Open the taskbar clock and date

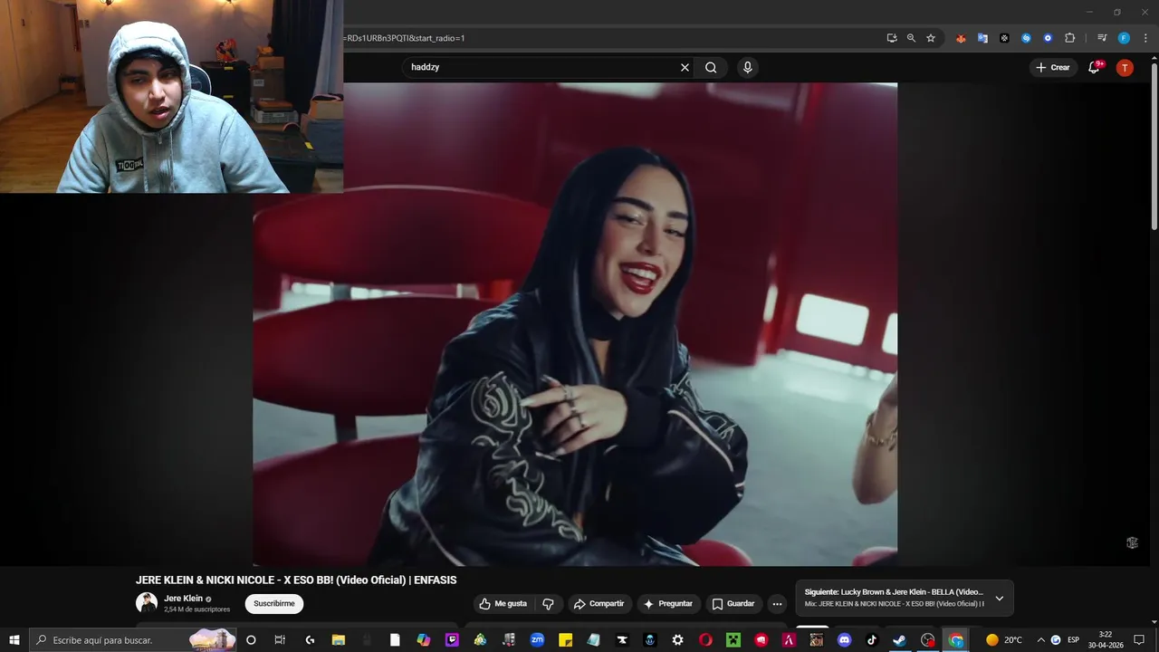coord(1106,640)
